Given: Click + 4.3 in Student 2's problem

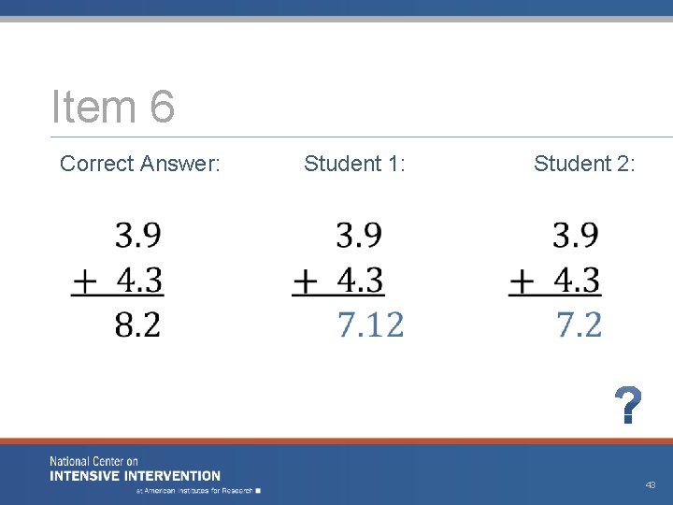Looking at the screenshot, I should [555, 281].
